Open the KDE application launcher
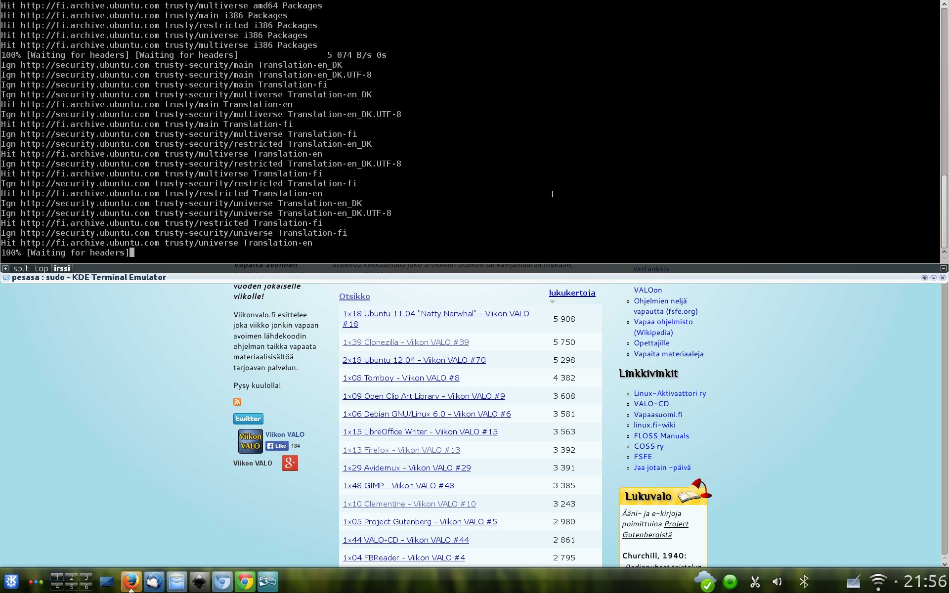This screenshot has height=593, width=949. tap(12, 581)
